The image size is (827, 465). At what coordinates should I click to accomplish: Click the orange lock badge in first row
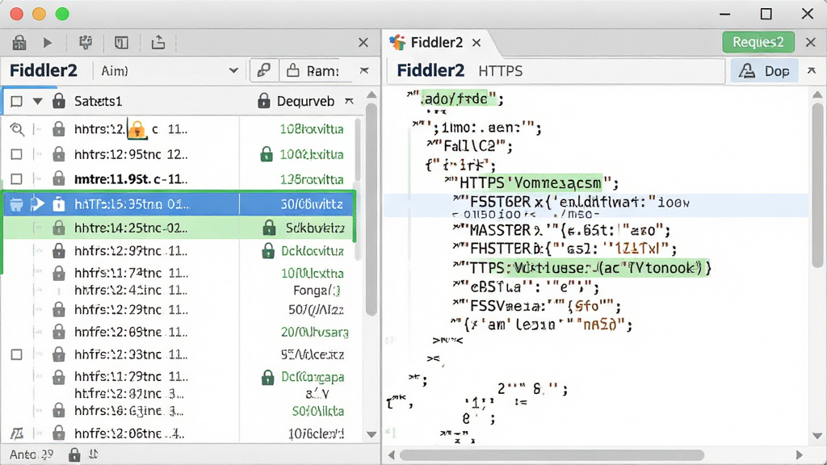click(x=137, y=129)
